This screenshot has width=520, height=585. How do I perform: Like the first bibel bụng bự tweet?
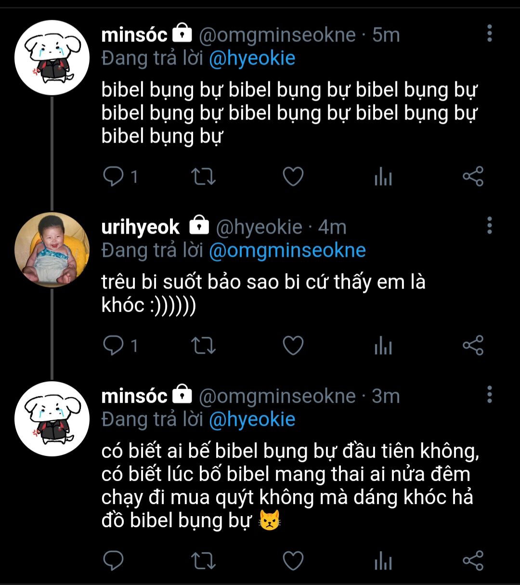(x=293, y=177)
